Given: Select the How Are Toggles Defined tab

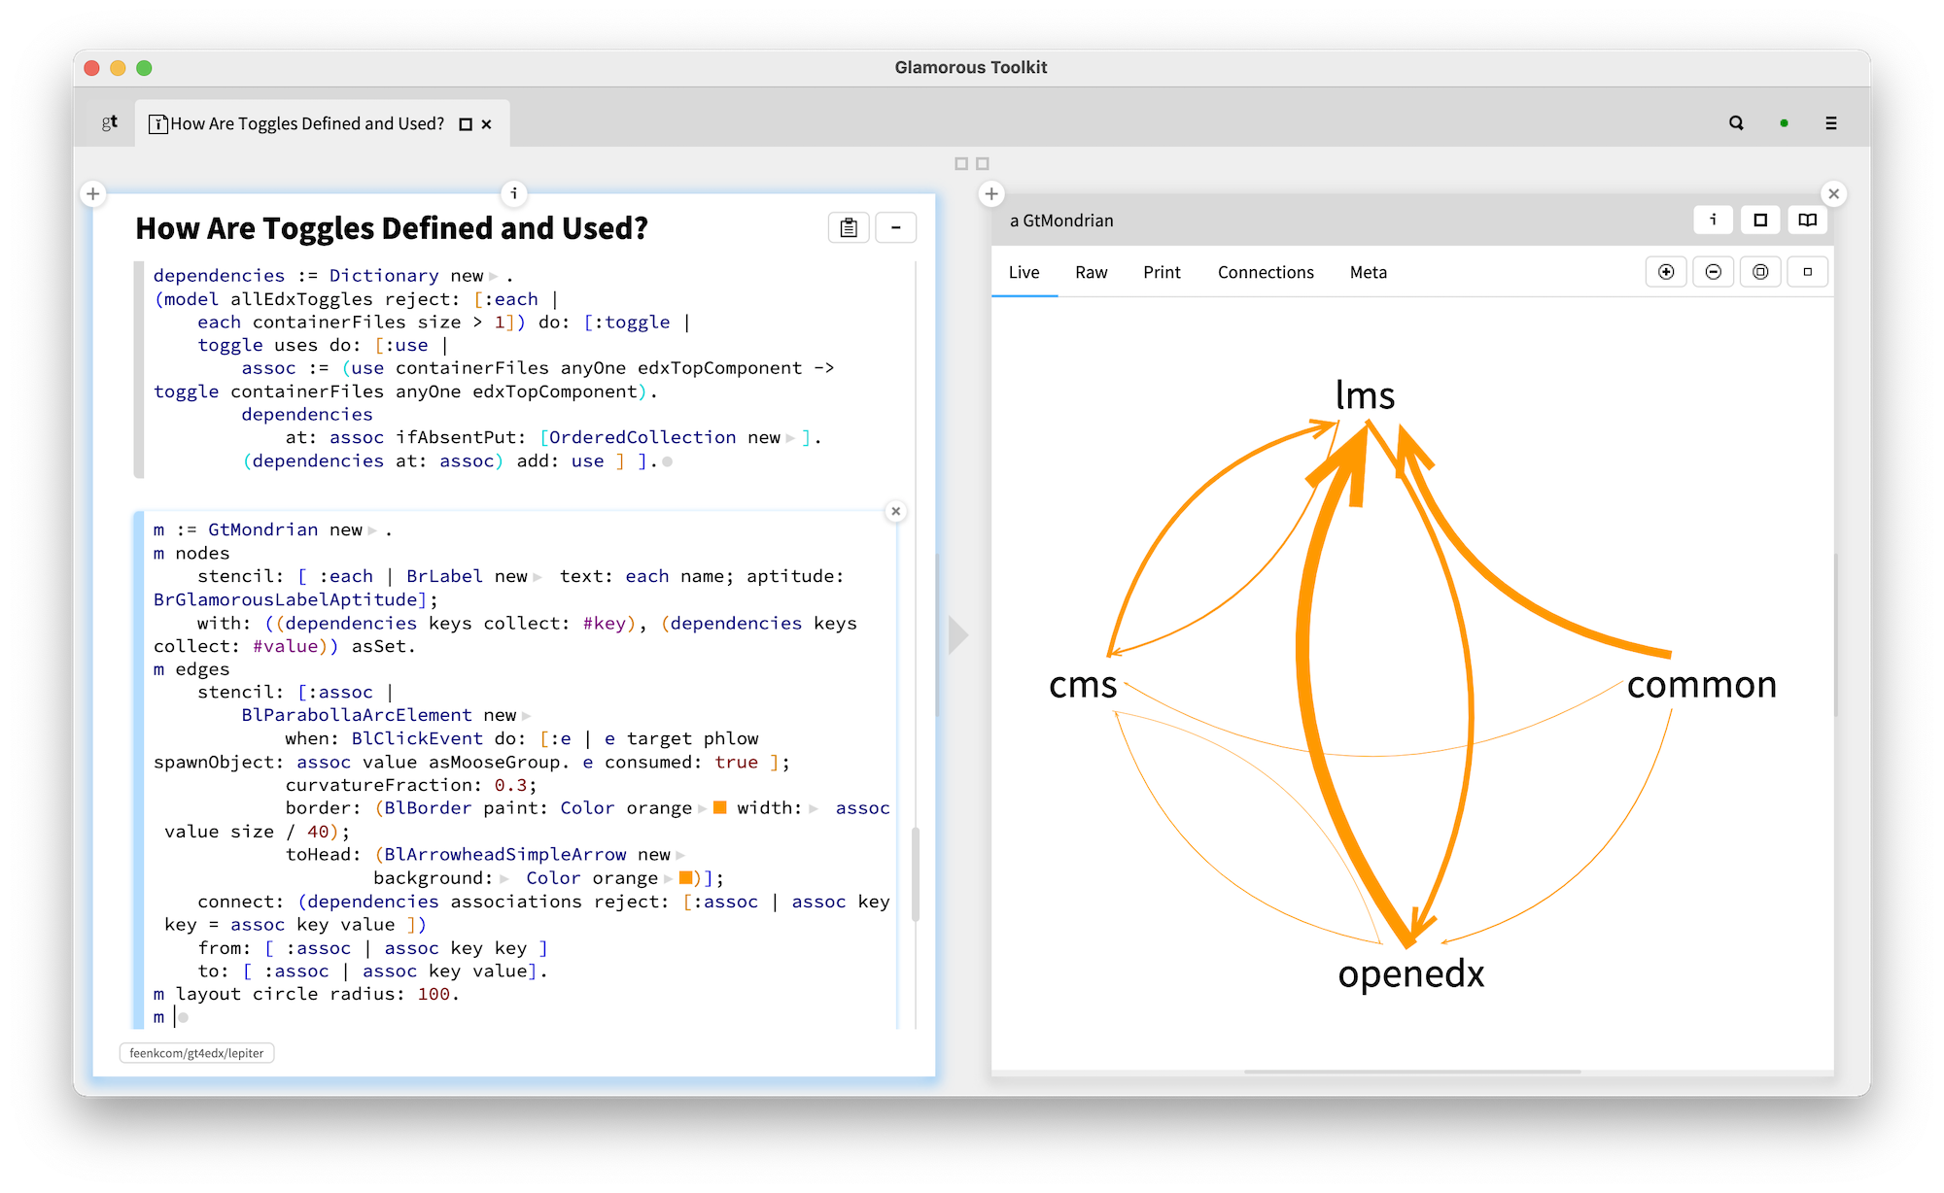Looking at the screenshot, I should click(x=306, y=123).
